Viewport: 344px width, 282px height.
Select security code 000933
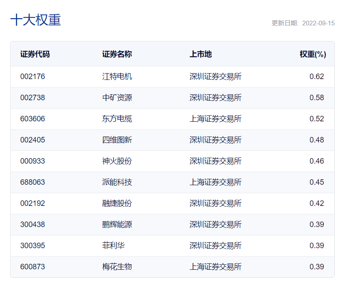(x=33, y=161)
